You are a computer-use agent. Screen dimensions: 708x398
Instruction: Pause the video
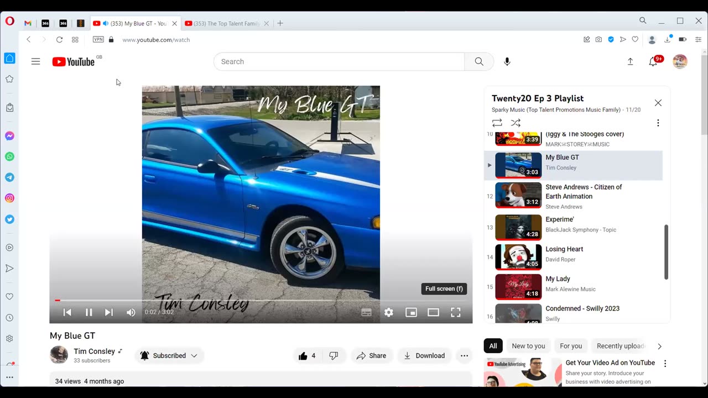[x=88, y=312]
